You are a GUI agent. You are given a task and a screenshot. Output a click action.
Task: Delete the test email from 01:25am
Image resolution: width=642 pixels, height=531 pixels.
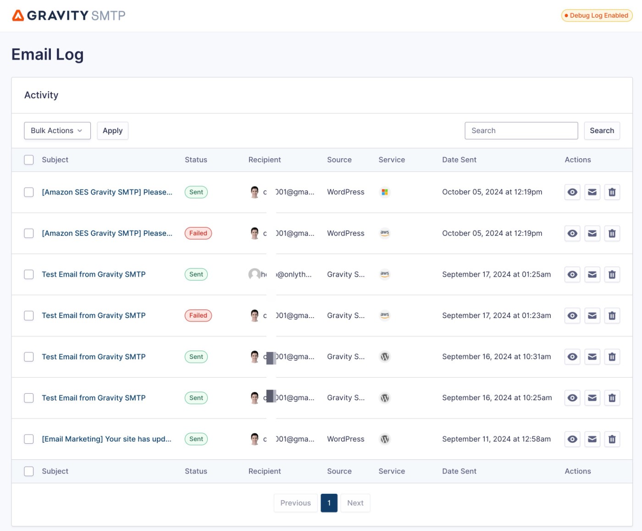pyautogui.click(x=612, y=274)
